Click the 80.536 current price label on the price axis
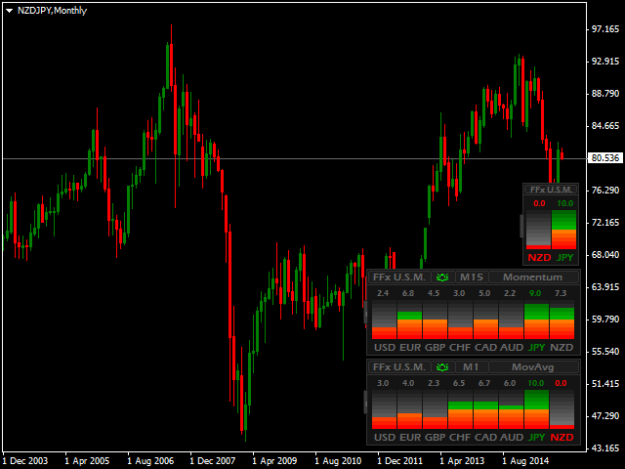This screenshot has height=469, width=625. tap(606, 158)
